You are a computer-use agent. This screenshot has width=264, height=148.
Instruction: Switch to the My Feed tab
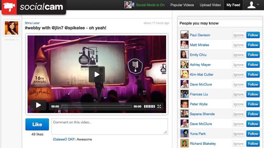pos(233,5)
